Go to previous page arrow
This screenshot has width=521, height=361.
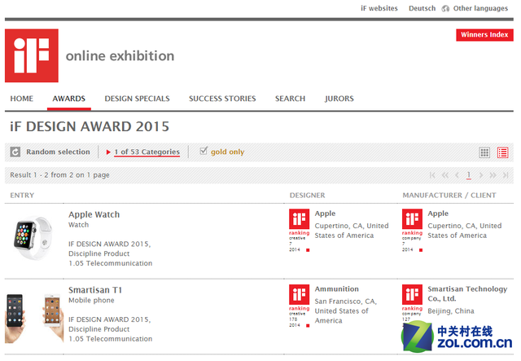pos(458,175)
